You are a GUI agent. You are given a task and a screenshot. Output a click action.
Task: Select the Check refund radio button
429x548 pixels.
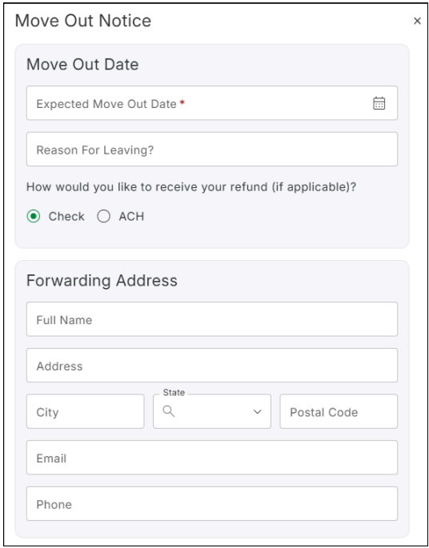(x=34, y=216)
